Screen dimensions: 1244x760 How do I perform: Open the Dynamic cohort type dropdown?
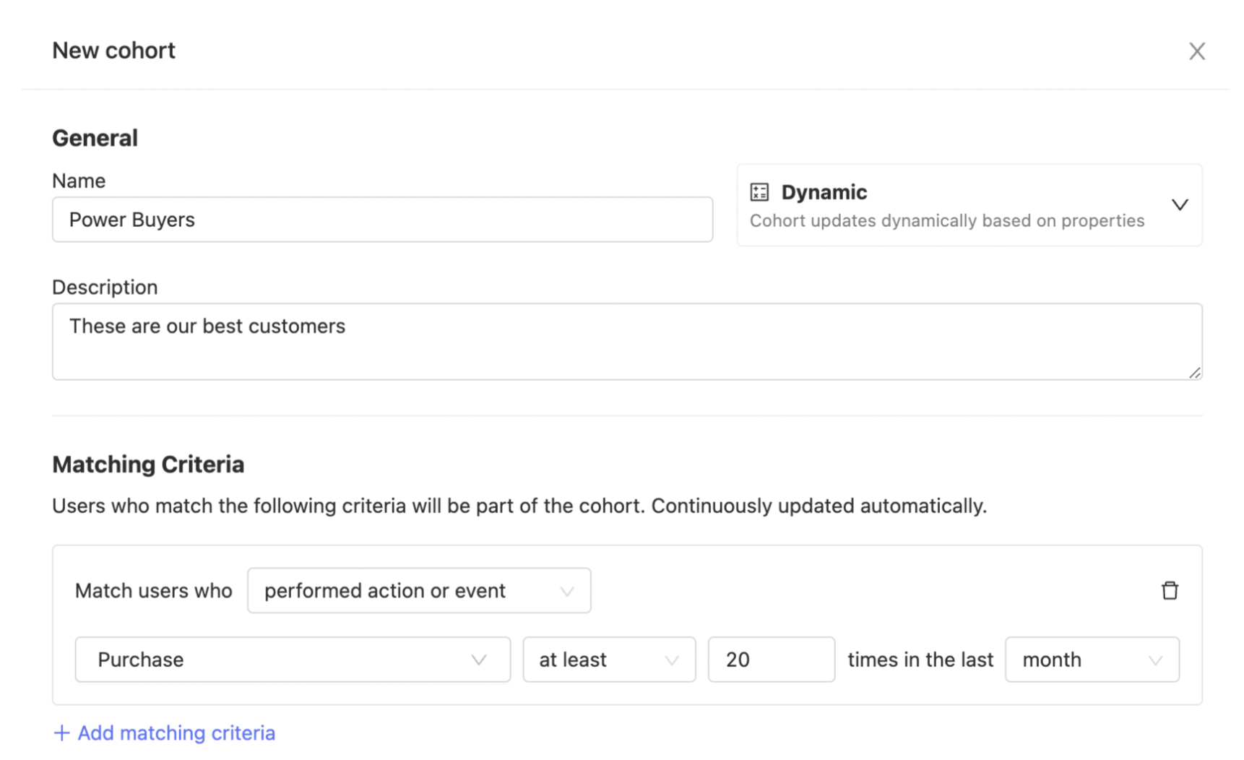pyautogui.click(x=968, y=205)
